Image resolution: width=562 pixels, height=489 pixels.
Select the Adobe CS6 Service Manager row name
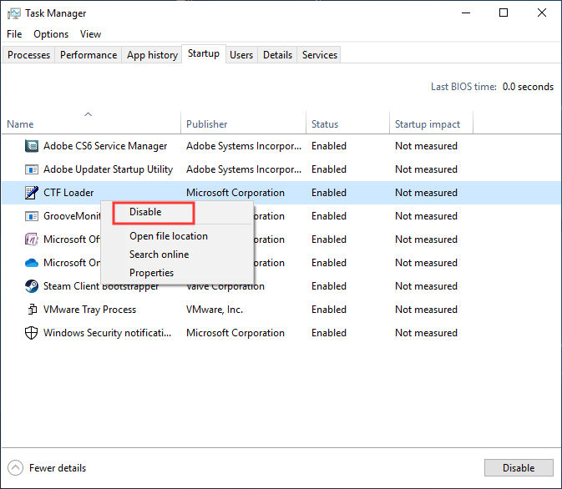tap(105, 146)
